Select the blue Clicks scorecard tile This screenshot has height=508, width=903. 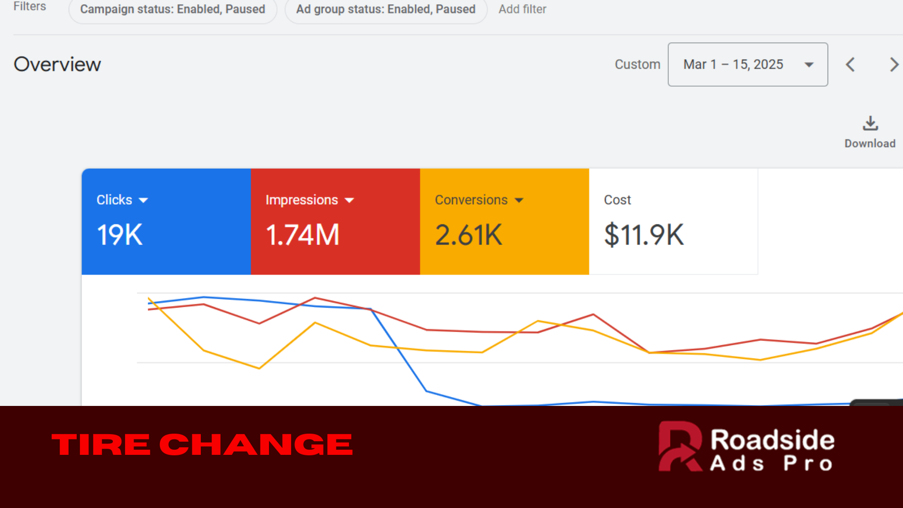[166, 222]
